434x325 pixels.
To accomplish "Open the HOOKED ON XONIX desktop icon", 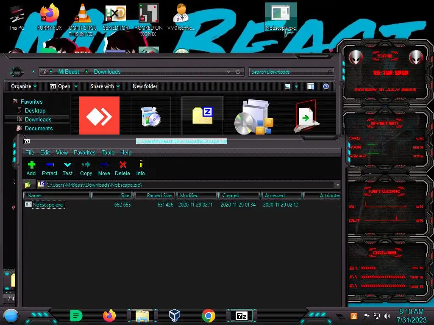I will pyautogui.click(x=148, y=20).
